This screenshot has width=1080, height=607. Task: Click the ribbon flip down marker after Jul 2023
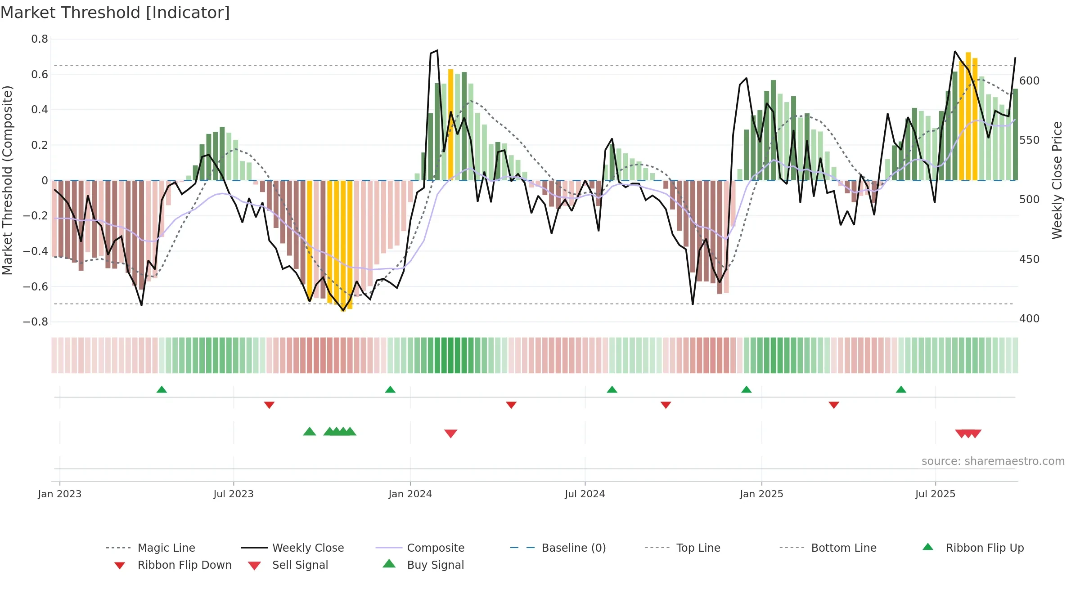point(269,405)
